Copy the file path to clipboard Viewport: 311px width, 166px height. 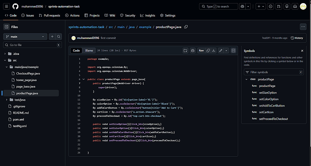point(186,27)
